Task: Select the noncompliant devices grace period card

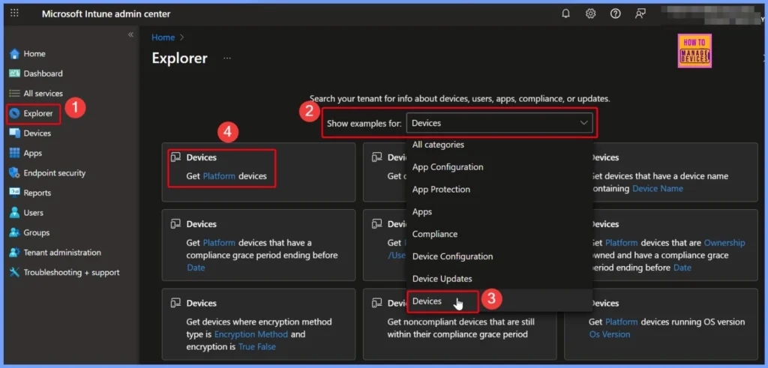Action: (460, 324)
